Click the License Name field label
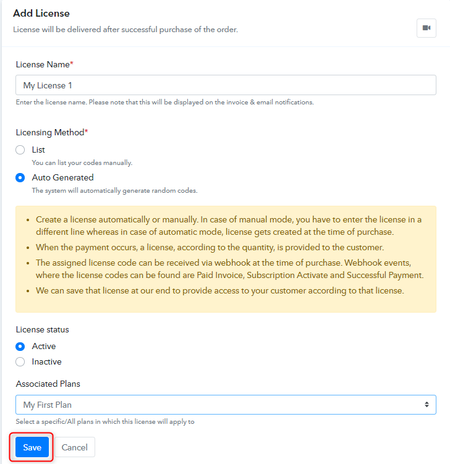This screenshot has height=464, width=450. pos(45,64)
